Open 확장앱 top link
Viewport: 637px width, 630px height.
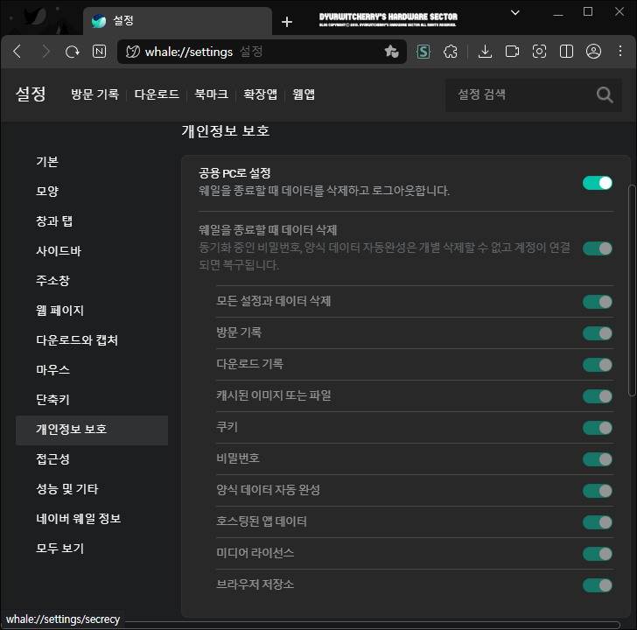260,94
